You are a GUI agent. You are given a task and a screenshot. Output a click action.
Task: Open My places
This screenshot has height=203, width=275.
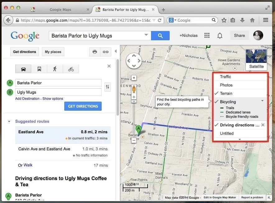(53, 52)
